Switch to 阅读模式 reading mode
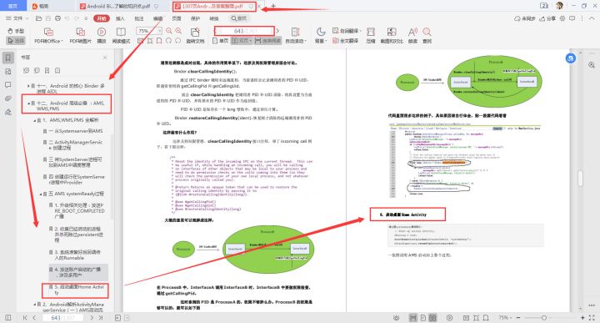 point(121,36)
